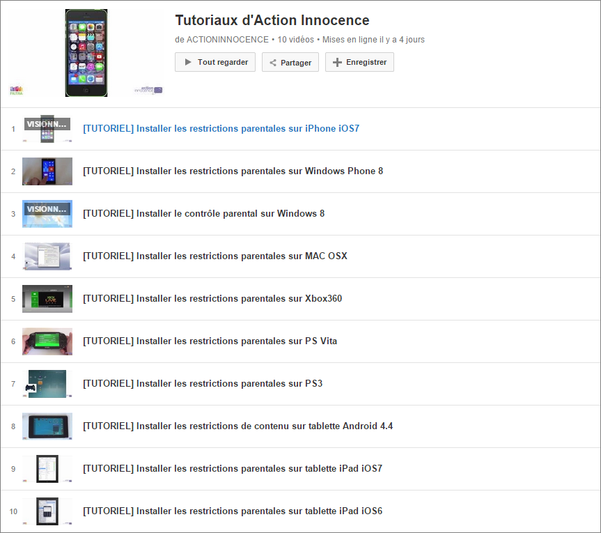Open the playlist cover thumbnail with iPhone

[86, 53]
